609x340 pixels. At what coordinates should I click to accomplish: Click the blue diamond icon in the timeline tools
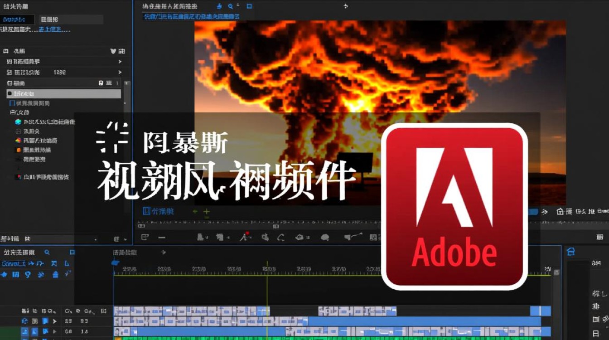pos(4,274)
